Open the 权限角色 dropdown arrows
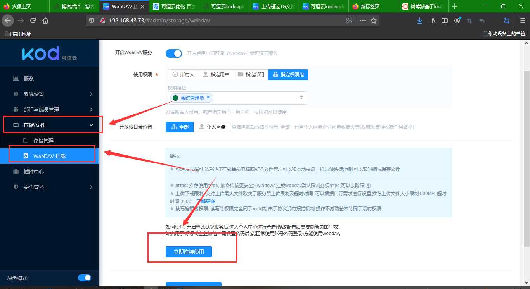The image size is (530, 289). point(301,98)
